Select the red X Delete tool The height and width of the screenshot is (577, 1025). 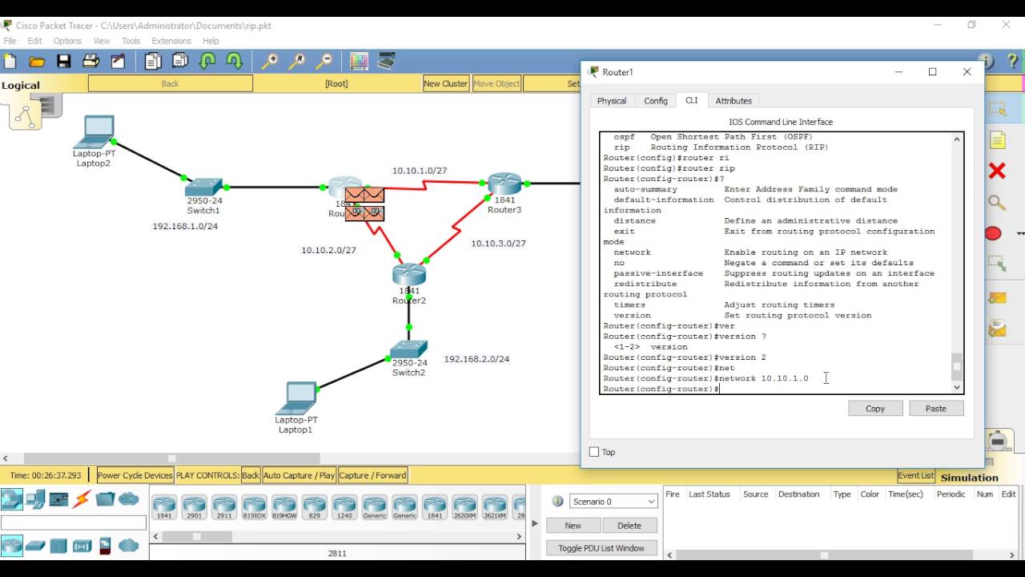pyautogui.click(x=997, y=171)
